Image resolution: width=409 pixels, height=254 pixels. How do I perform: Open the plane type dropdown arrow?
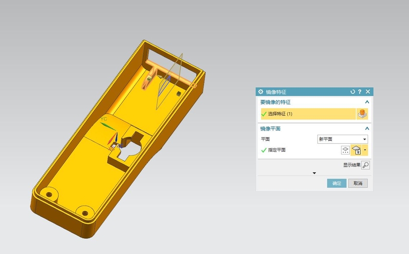(365, 150)
